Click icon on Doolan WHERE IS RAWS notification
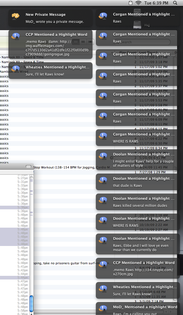This screenshot has height=315, width=183. tap(103, 220)
